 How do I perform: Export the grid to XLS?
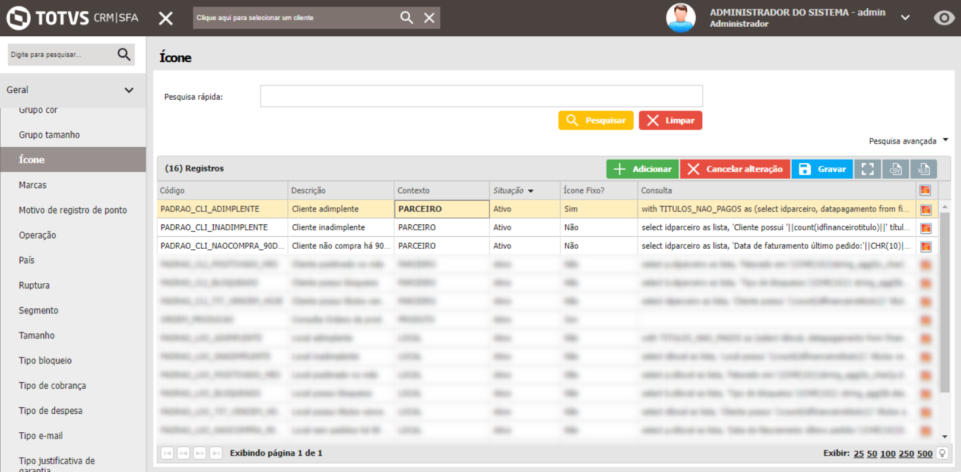click(x=924, y=169)
